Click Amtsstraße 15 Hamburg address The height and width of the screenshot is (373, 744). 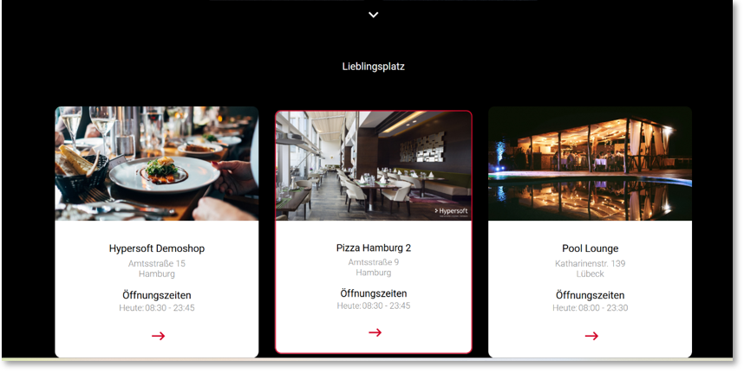157,268
